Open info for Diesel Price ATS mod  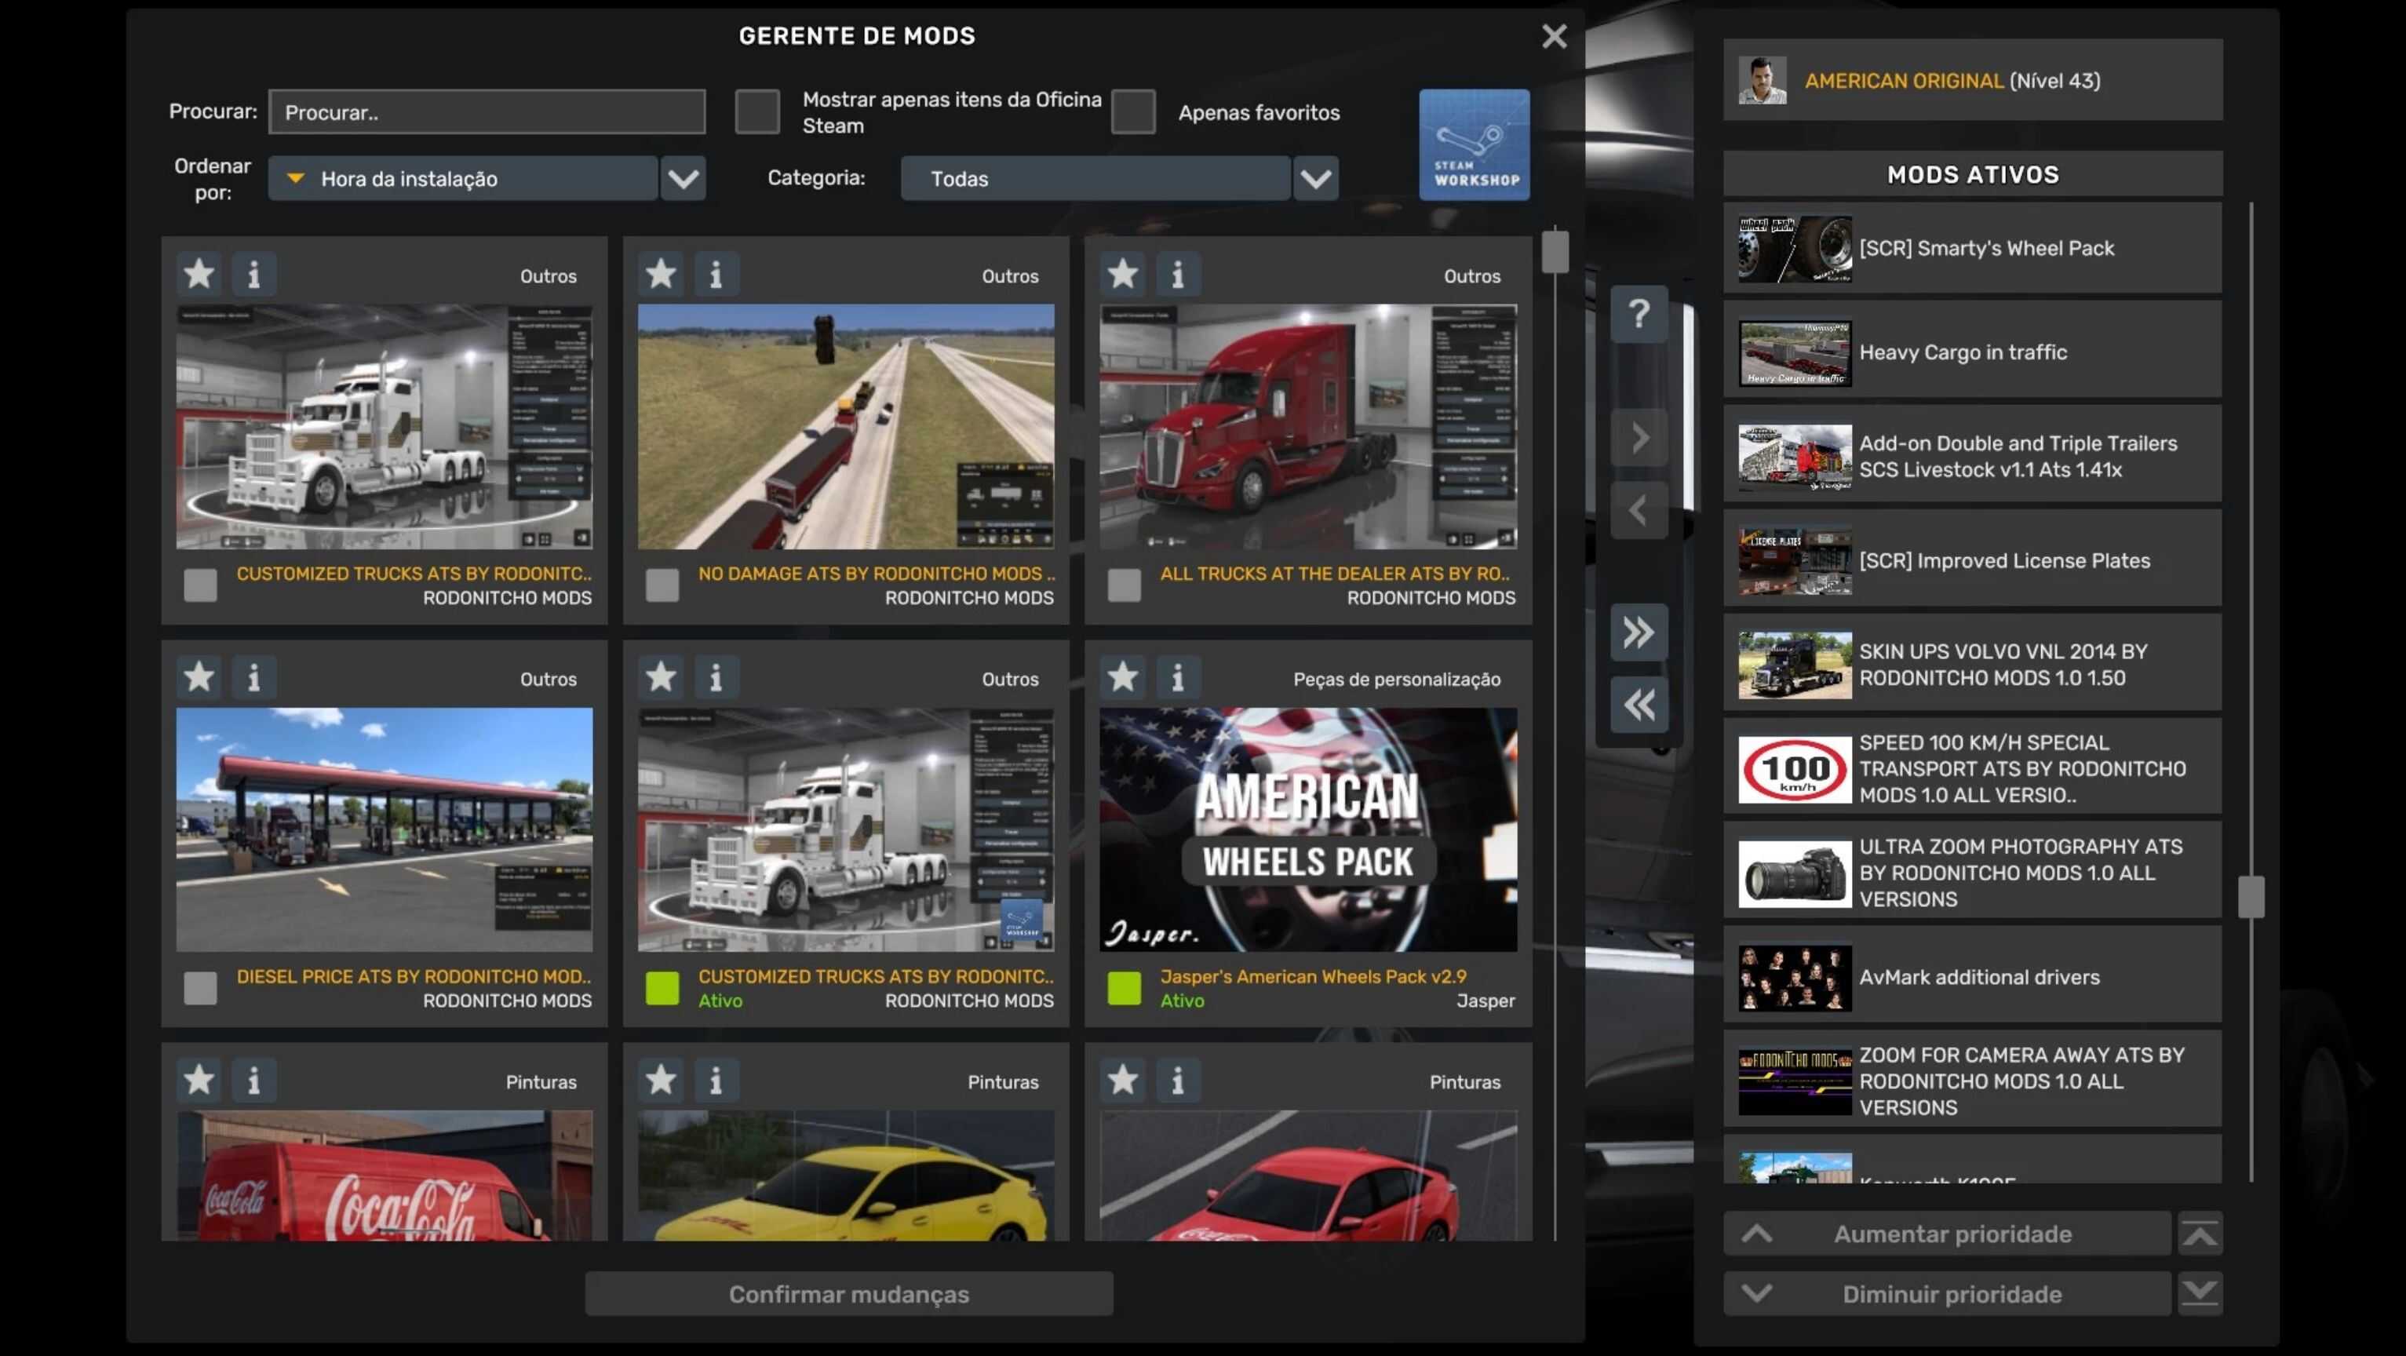point(253,677)
